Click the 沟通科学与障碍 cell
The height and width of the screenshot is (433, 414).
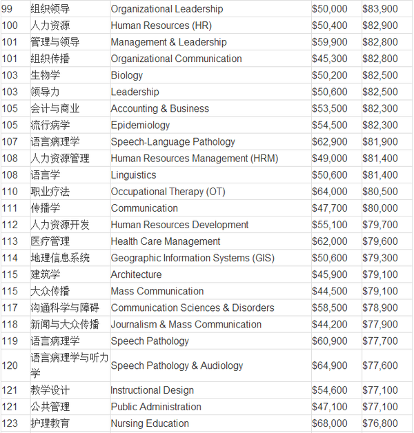64,308
